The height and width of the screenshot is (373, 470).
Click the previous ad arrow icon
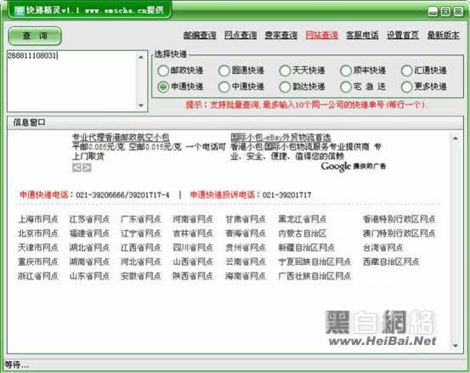coord(76,167)
